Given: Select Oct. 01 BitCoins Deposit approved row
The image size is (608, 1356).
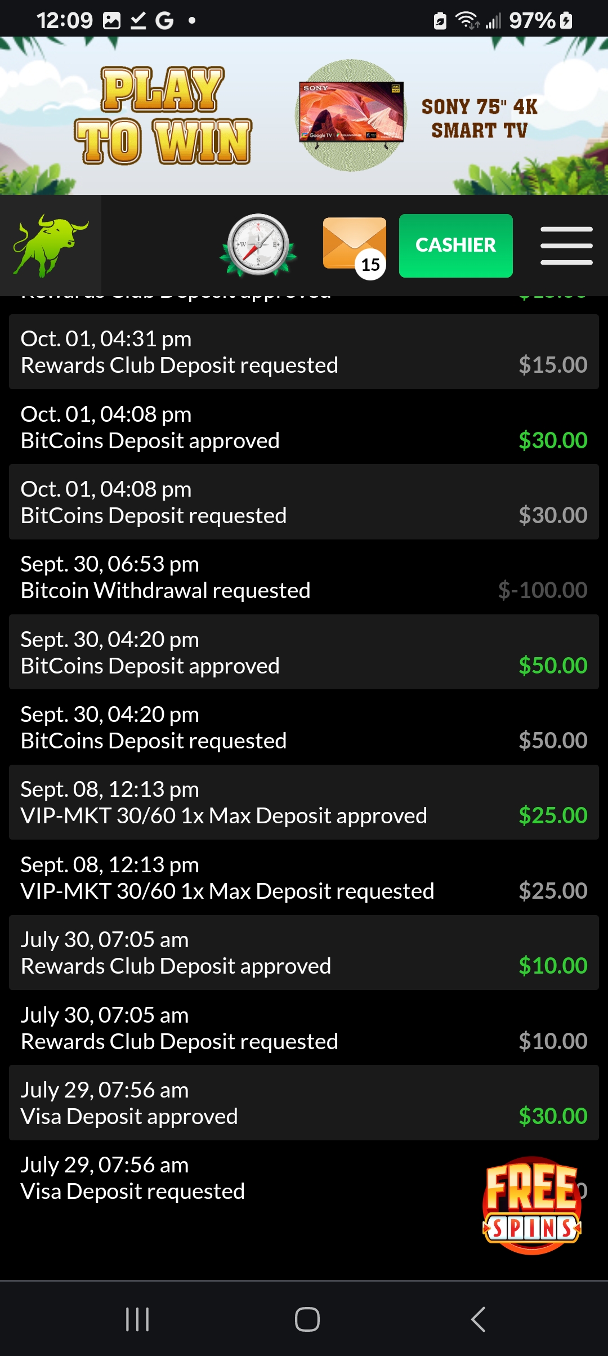Looking at the screenshot, I should 304,427.
